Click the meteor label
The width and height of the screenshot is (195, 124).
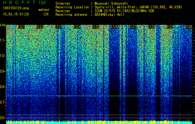tap(44, 10)
